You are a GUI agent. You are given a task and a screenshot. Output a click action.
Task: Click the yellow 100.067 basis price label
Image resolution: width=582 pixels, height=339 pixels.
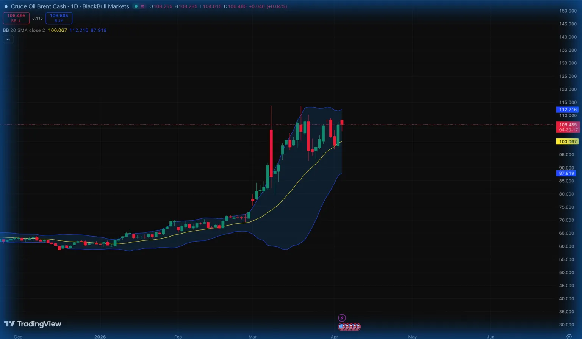pyautogui.click(x=567, y=141)
